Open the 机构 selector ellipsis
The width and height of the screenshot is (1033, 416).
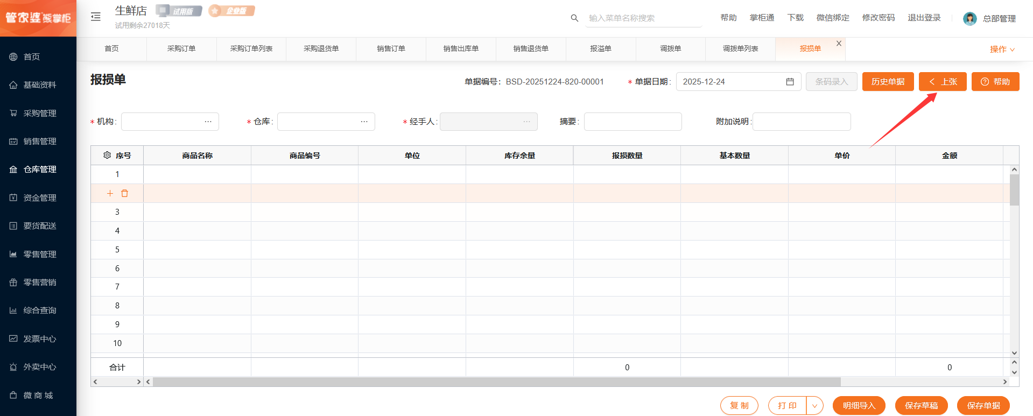point(208,122)
